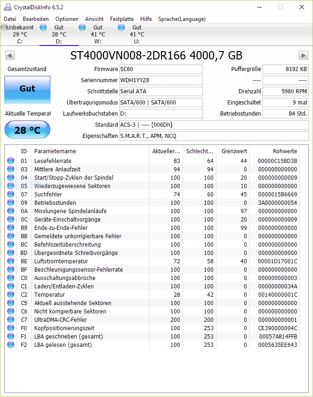
Task: Click the Betriebsstunden field 84 Std.
Action: (x=286, y=114)
